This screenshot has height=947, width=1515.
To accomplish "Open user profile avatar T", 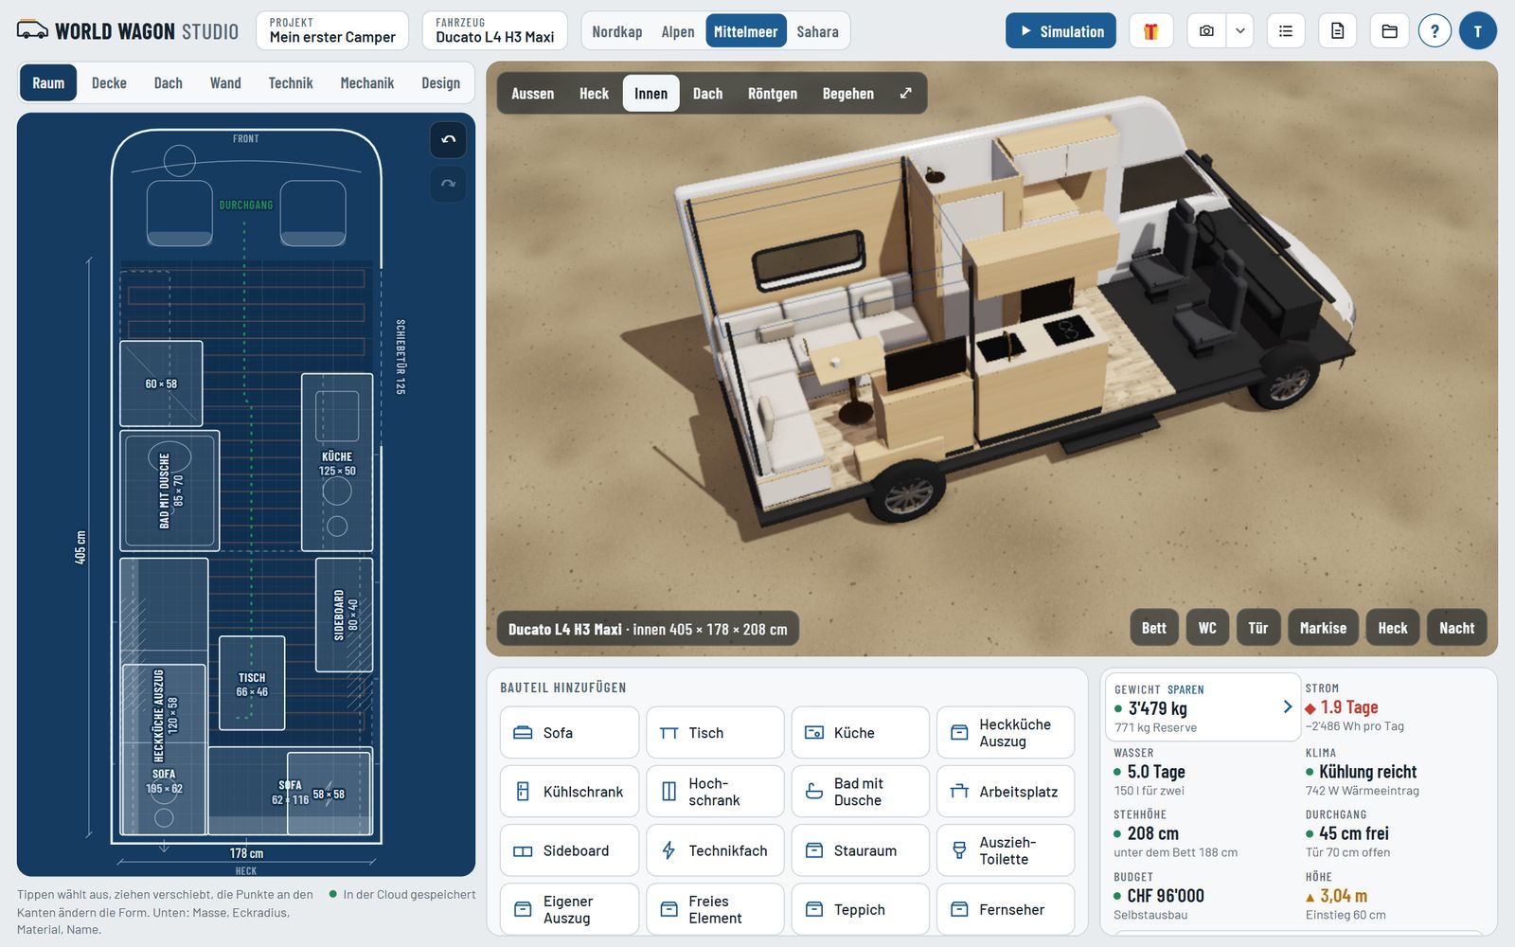I will tap(1477, 31).
